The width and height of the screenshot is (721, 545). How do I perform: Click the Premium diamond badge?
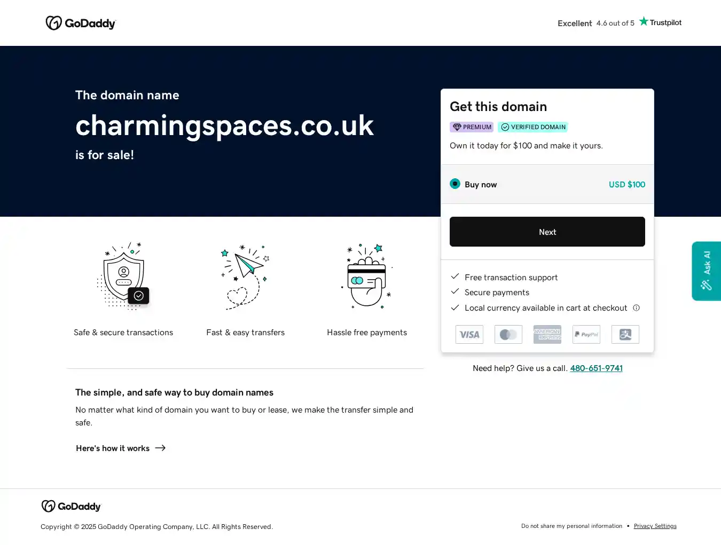(472, 127)
